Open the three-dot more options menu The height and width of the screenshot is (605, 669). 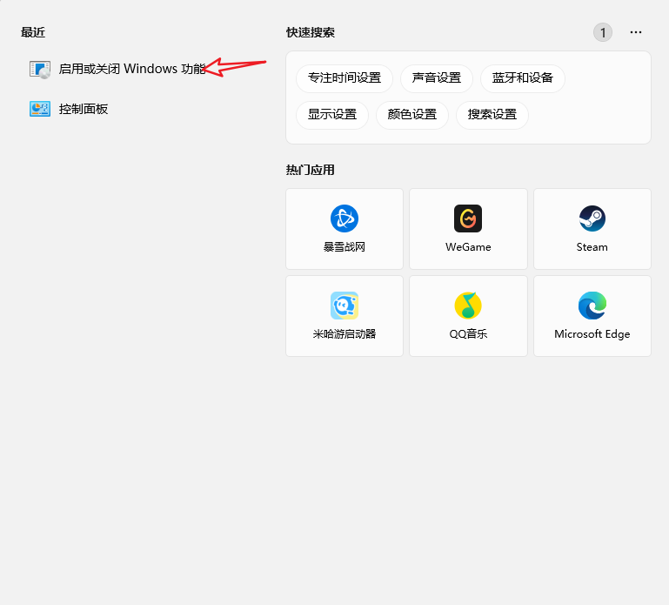coord(636,32)
